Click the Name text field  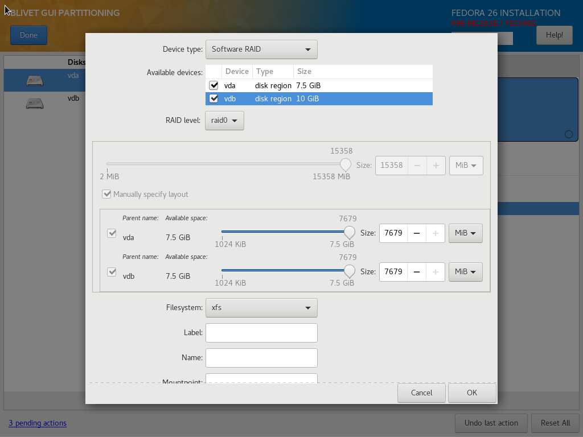[261, 357]
